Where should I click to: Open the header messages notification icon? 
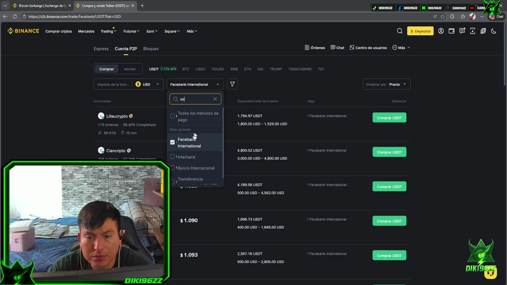(462, 31)
